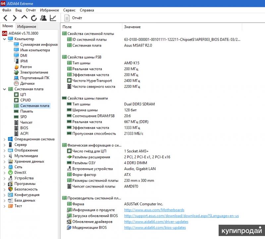
Task: Expand the Отображение node
Action: 5,151
